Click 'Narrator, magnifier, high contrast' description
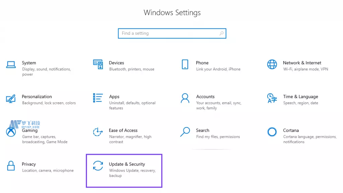This screenshot has width=343, height=193. tap(130, 139)
